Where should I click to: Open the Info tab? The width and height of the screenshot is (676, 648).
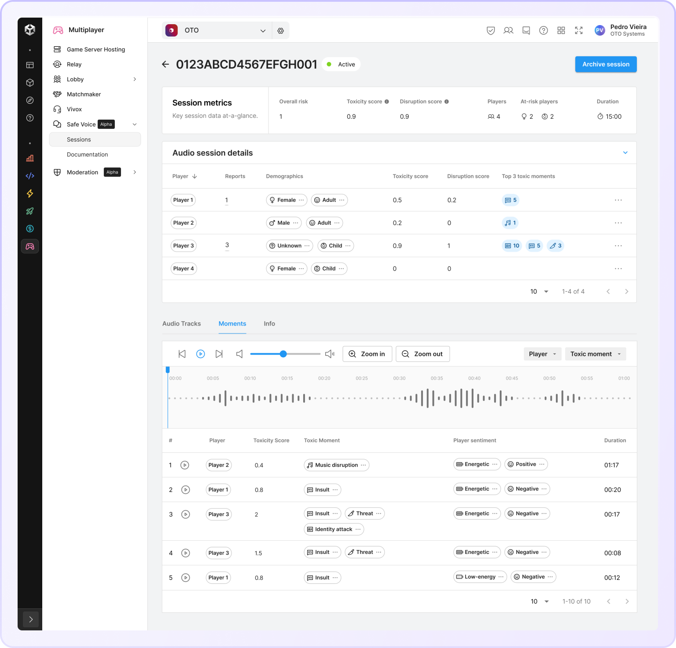(269, 324)
